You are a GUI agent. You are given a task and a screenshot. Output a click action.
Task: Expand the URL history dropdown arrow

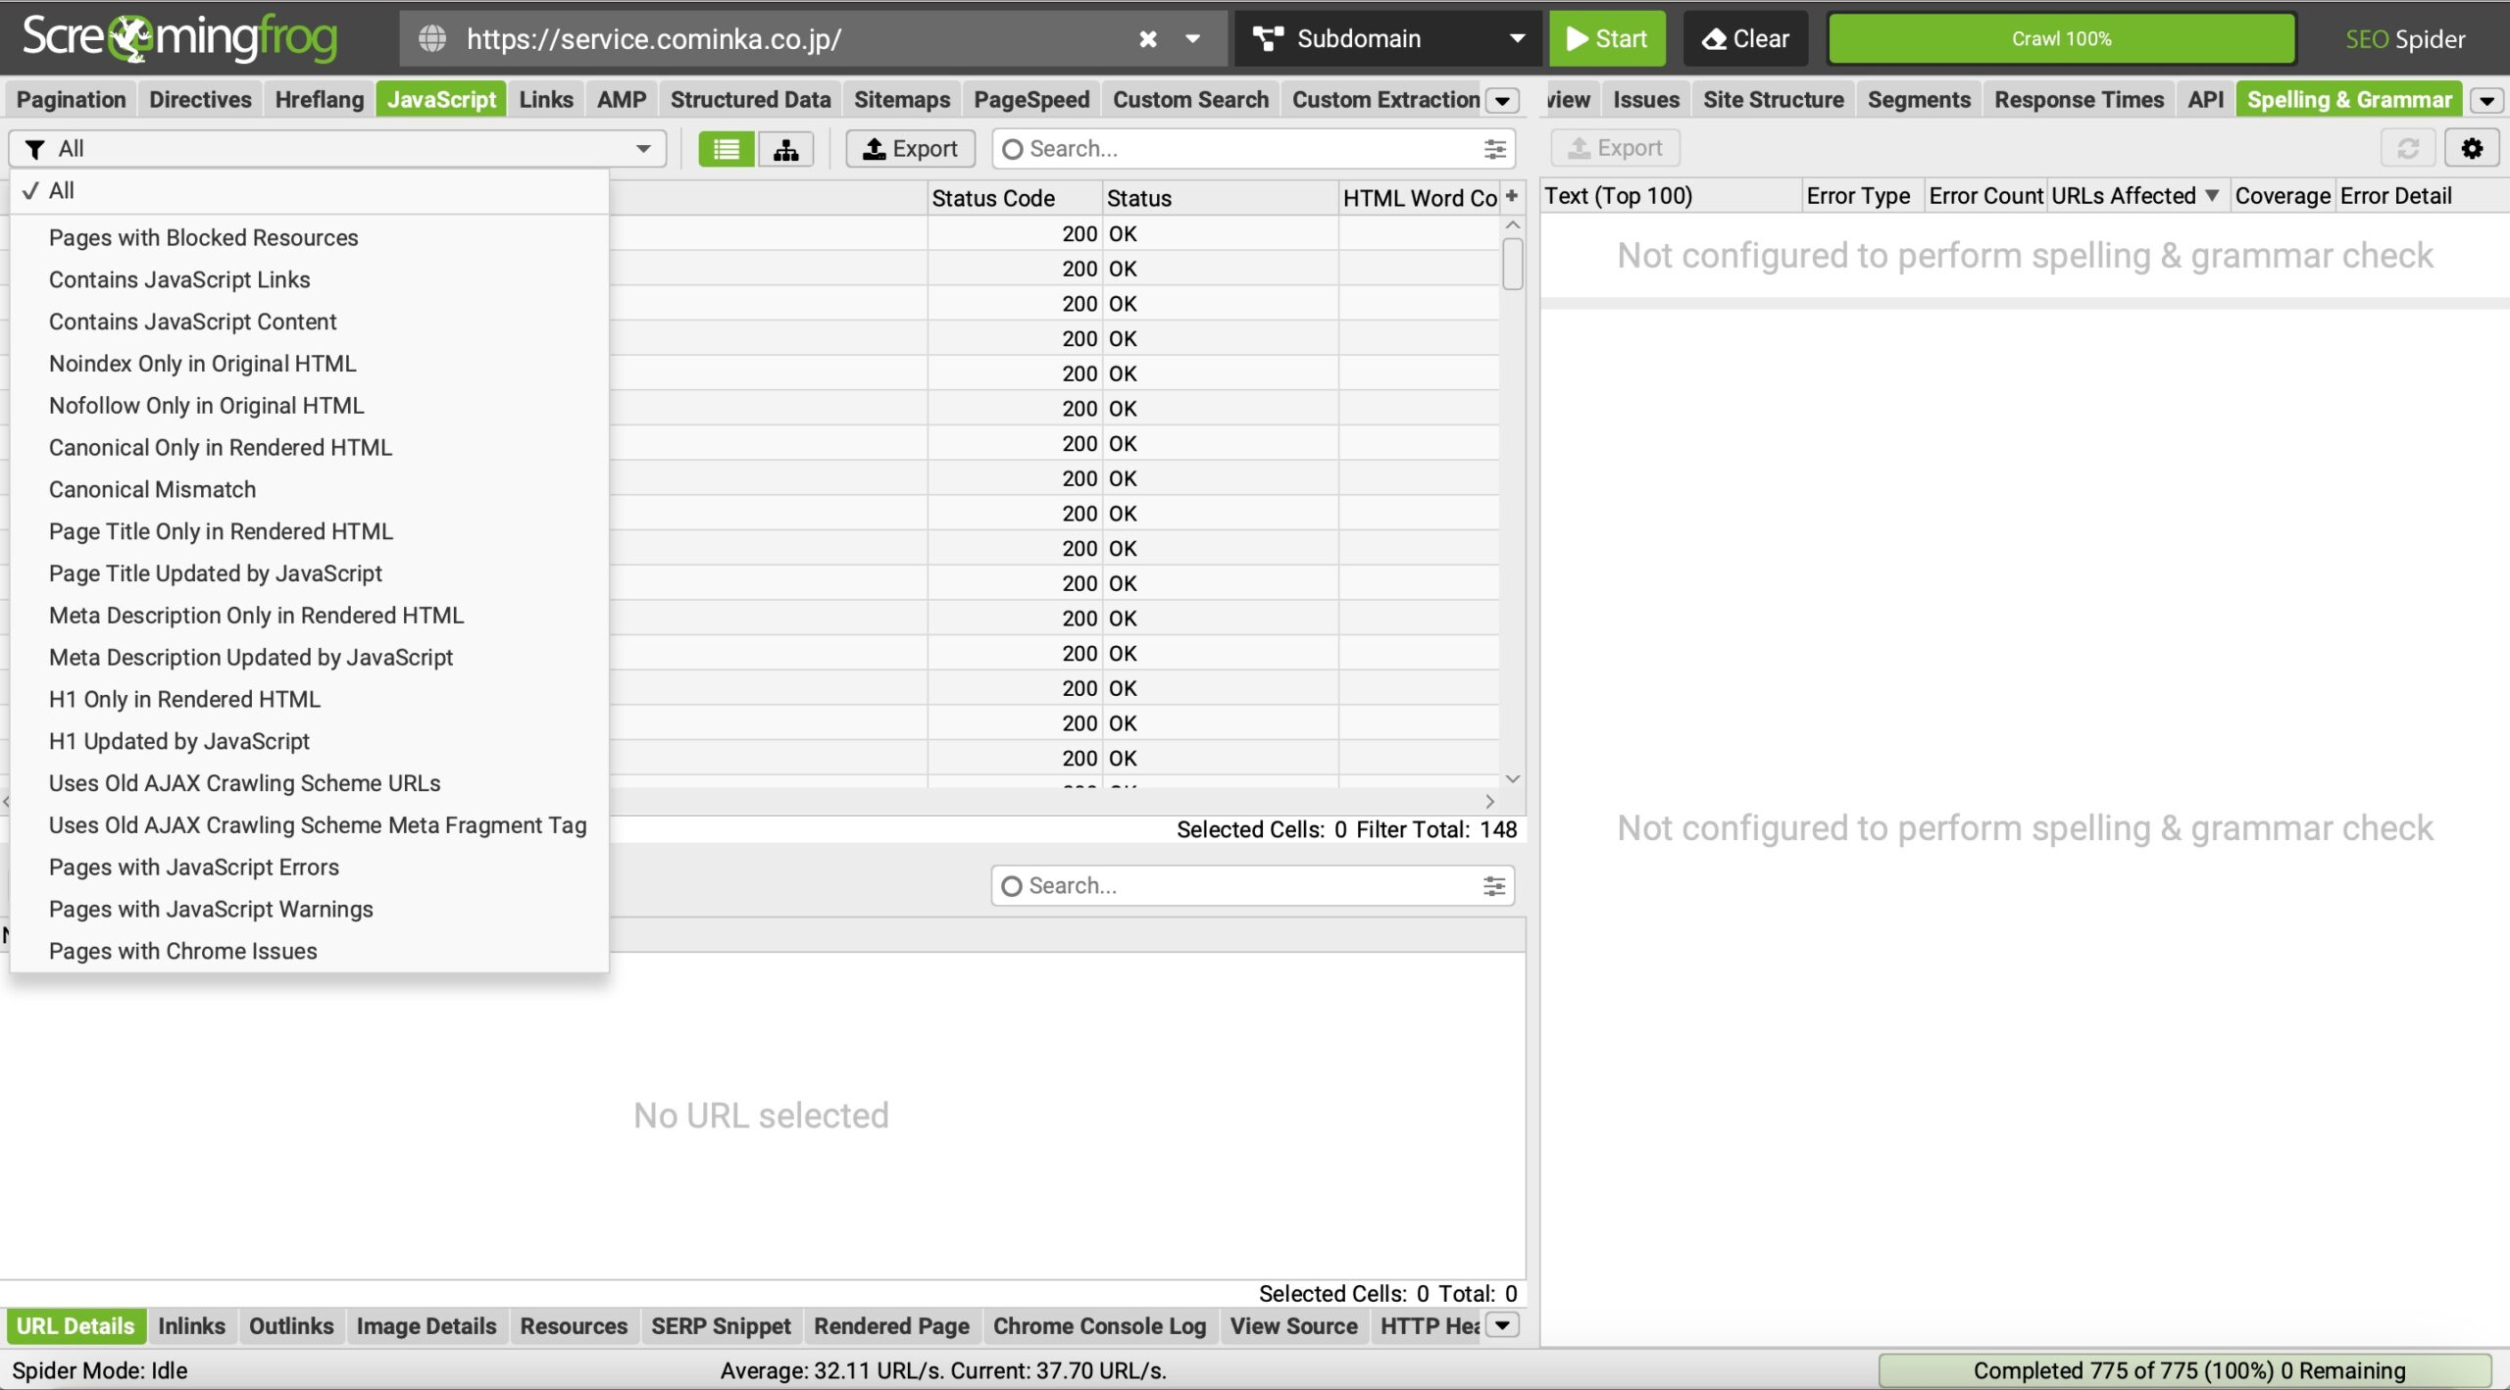click(x=1192, y=39)
